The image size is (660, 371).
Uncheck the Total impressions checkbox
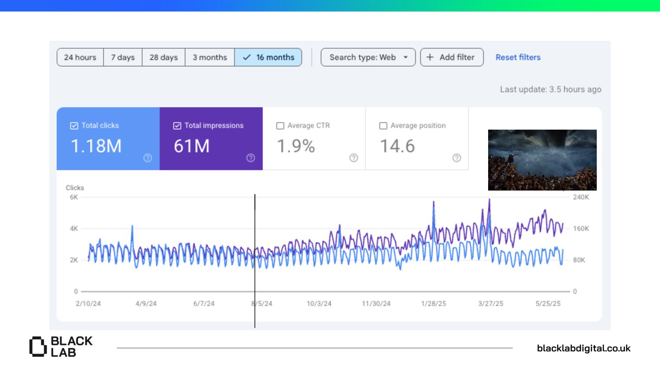(177, 125)
